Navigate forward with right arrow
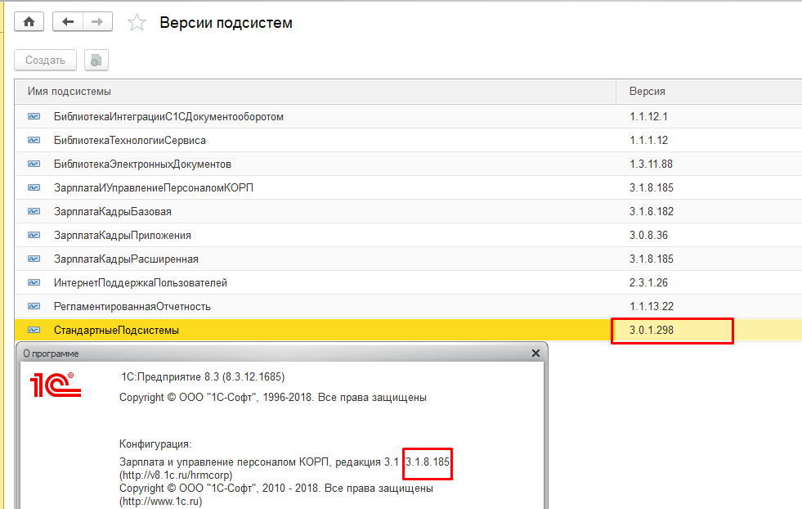 [x=97, y=22]
